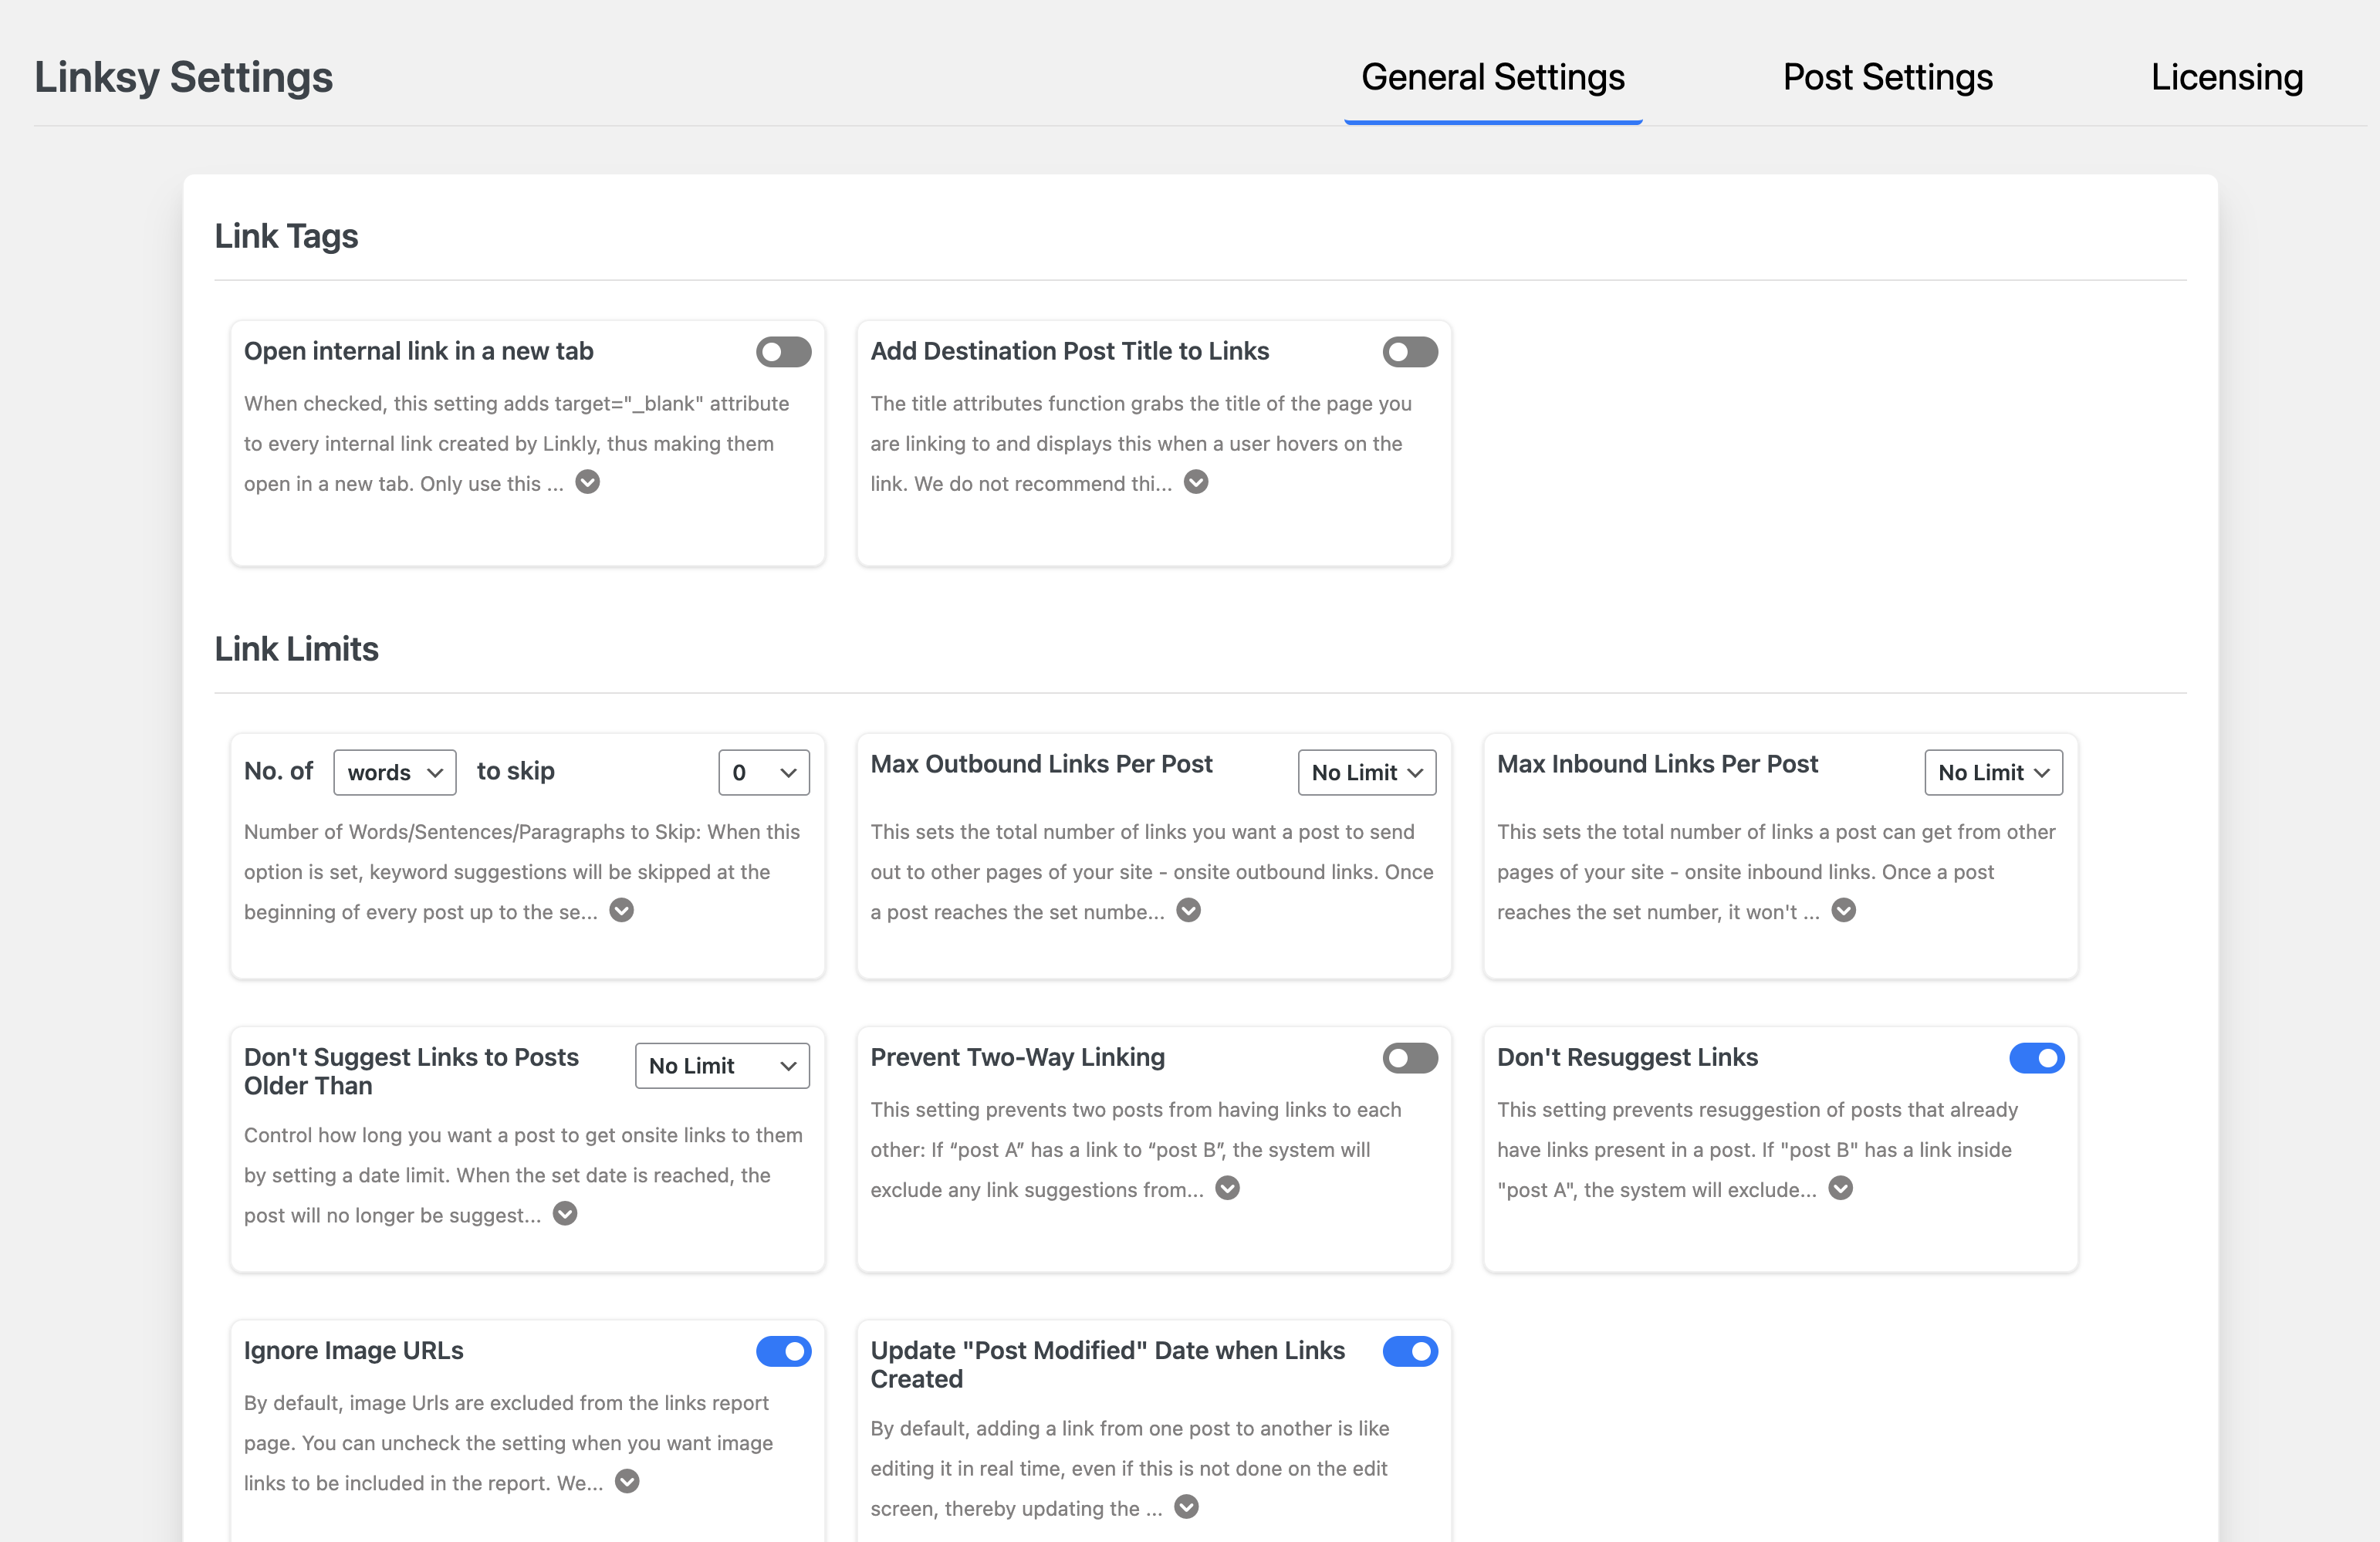
Task: Open Max Inbound Links No Limit dropdown
Action: coord(1994,772)
